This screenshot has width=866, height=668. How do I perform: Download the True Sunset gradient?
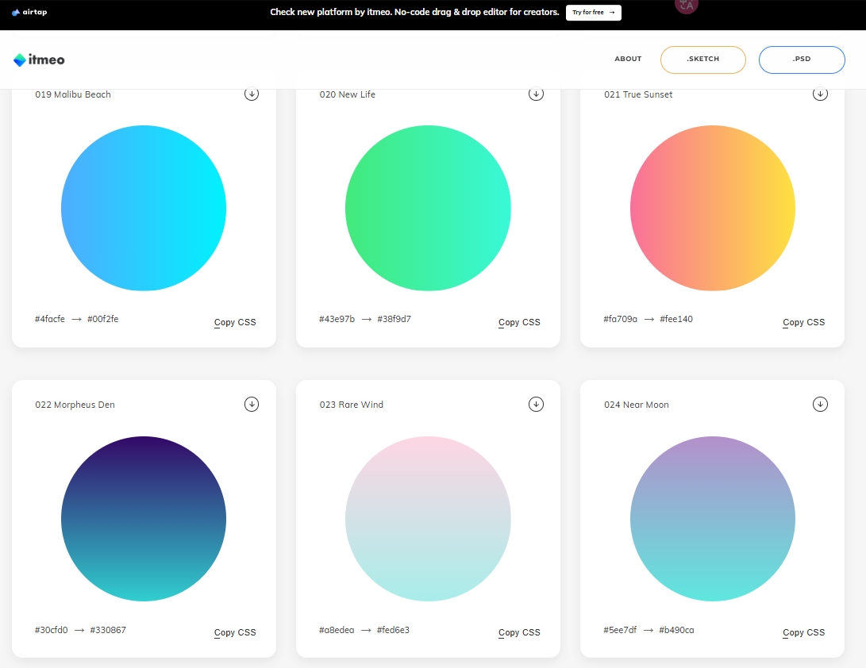(x=820, y=94)
